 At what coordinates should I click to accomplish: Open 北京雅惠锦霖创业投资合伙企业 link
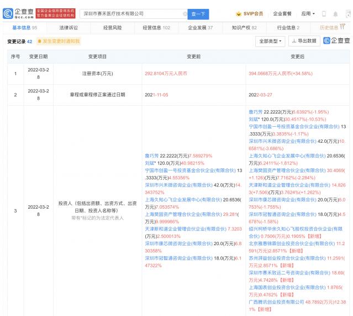coord(292,244)
